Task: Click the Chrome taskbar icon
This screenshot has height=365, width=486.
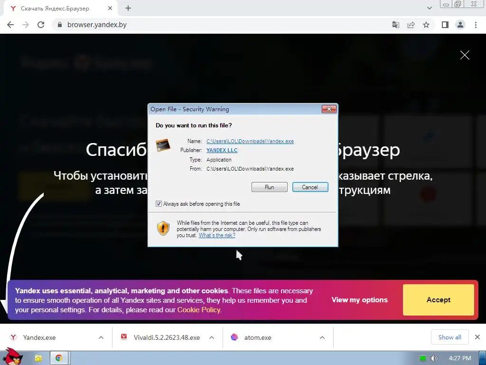Action: [x=59, y=358]
